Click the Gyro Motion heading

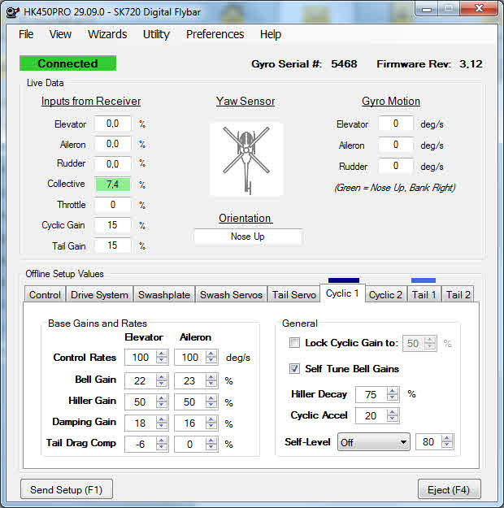coord(391,101)
